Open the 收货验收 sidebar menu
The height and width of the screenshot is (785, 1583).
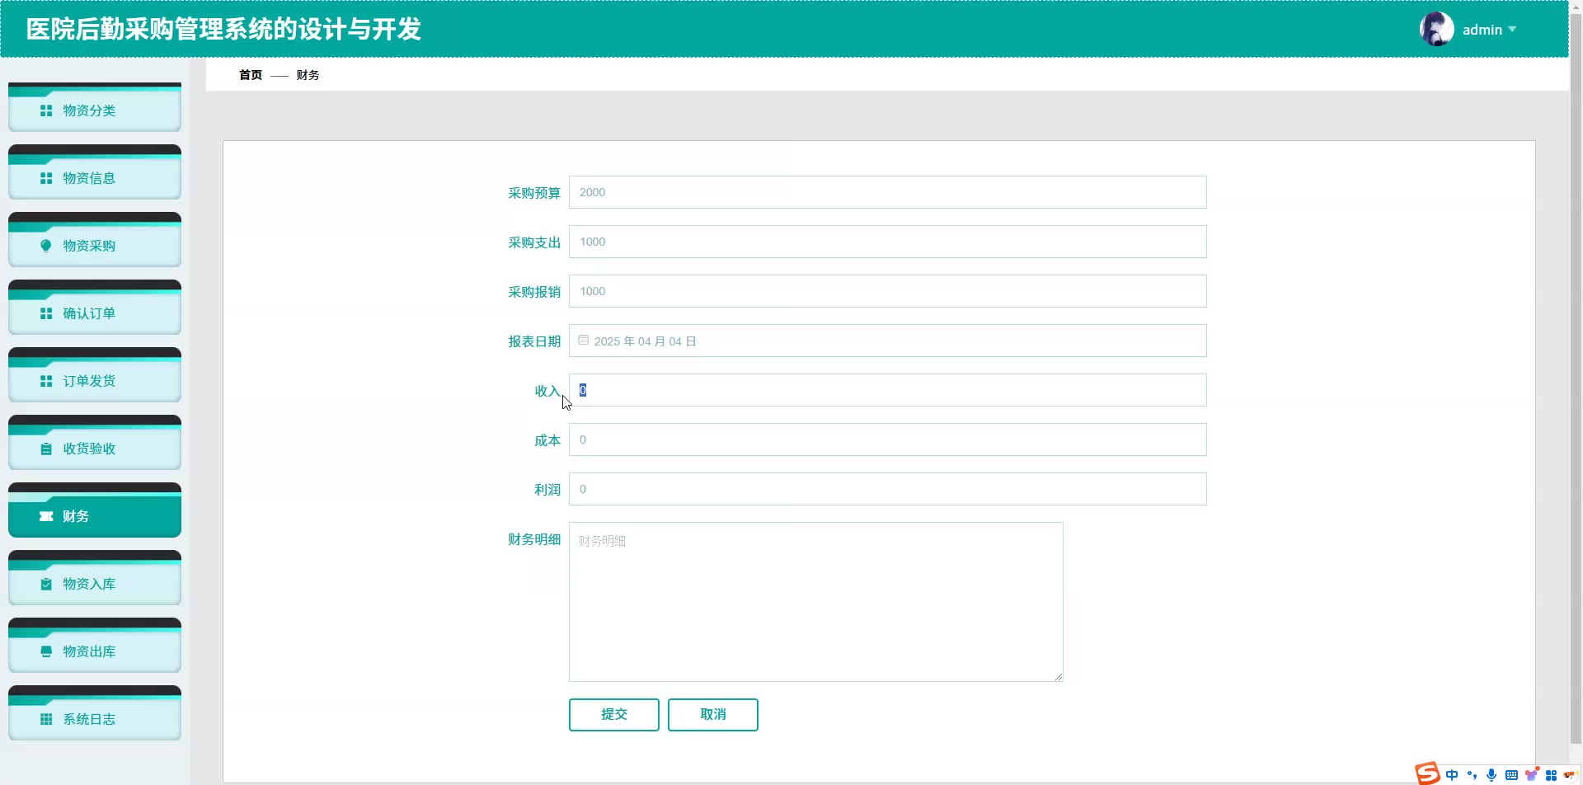(95, 443)
